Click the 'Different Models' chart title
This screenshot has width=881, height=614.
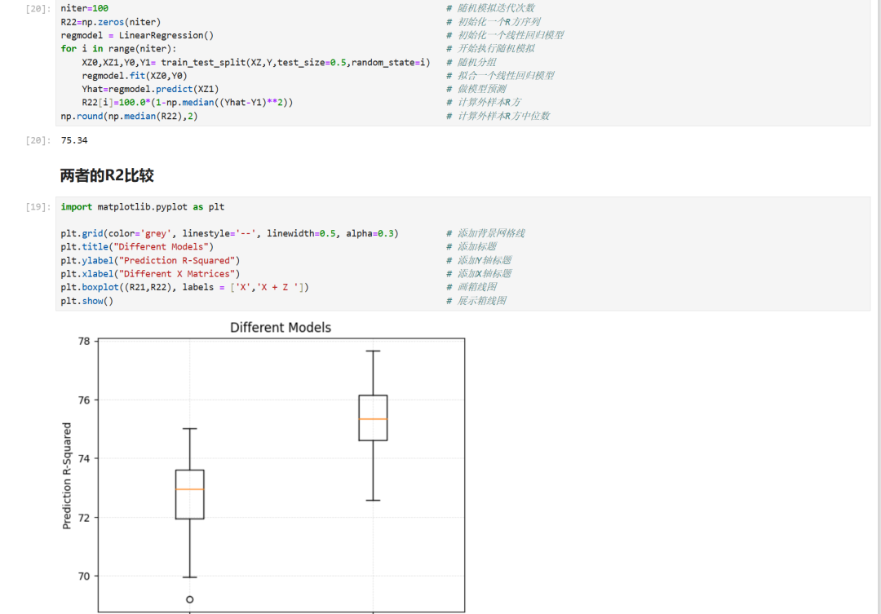[281, 328]
